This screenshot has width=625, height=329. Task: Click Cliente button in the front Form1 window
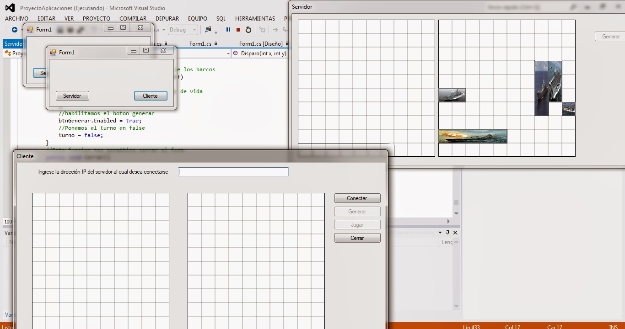pyautogui.click(x=151, y=96)
